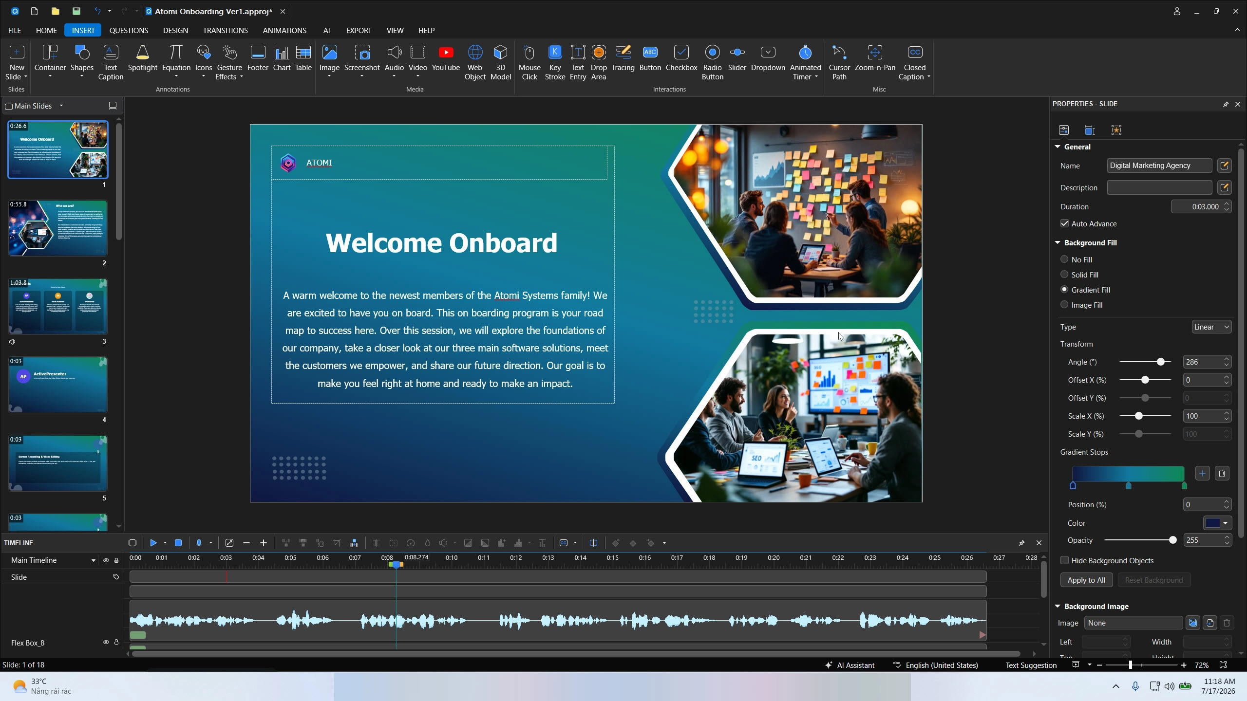This screenshot has height=701, width=1247.
Task: Insert an Equation
Action: click(x=176, y=59)
